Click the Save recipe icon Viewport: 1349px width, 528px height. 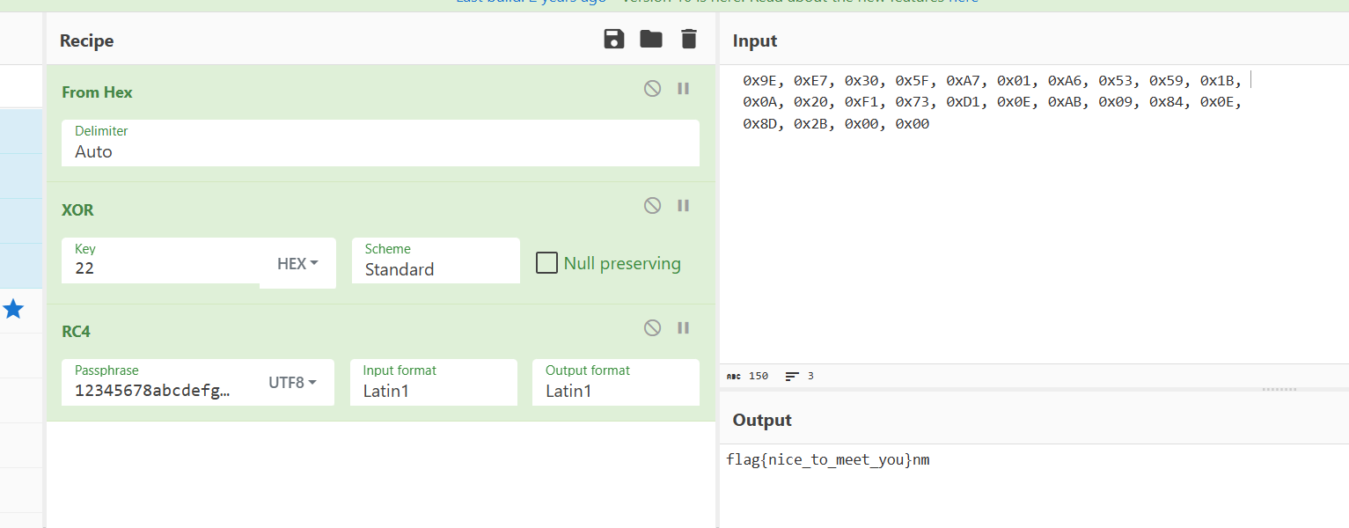click(613, 39)
